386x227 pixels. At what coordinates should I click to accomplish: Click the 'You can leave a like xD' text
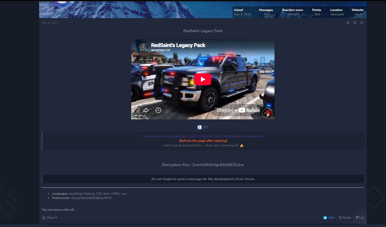point(58,210)
